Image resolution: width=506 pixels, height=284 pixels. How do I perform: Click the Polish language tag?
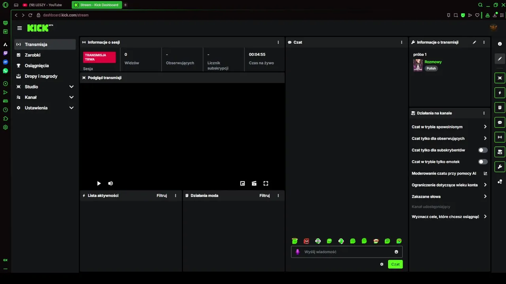431,68
